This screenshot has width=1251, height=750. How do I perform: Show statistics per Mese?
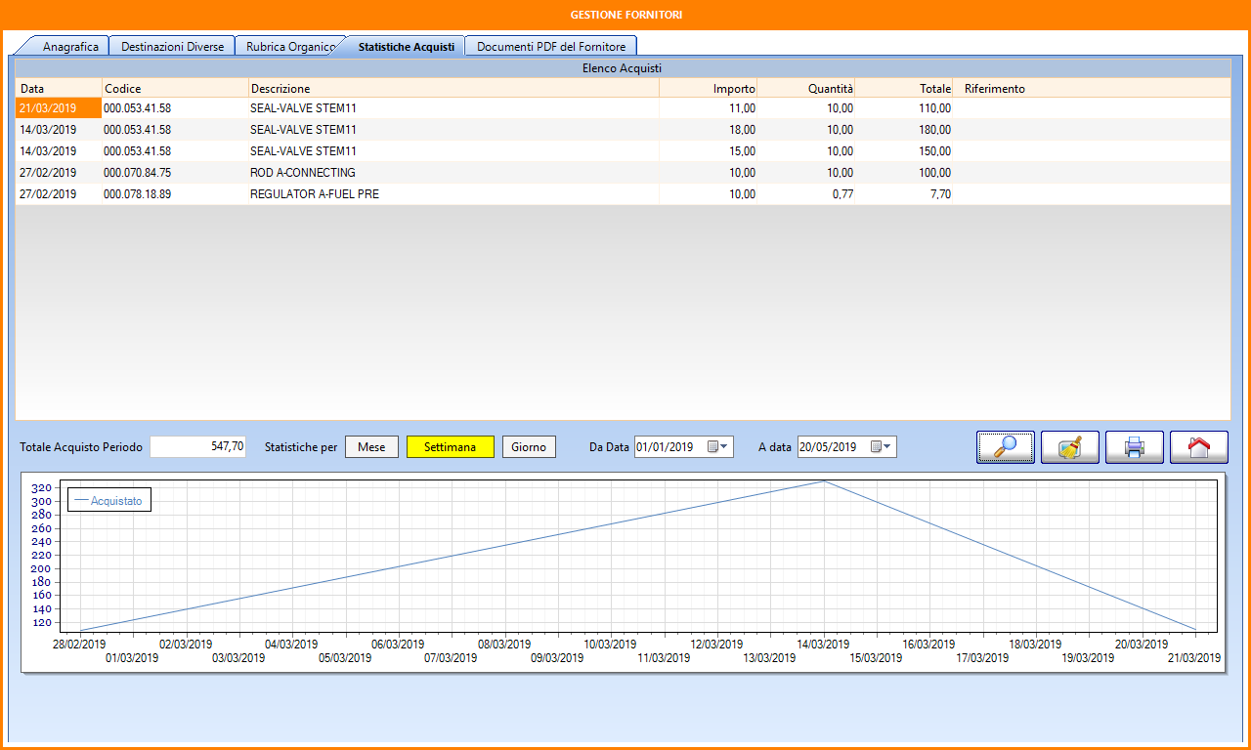(371, 447)
